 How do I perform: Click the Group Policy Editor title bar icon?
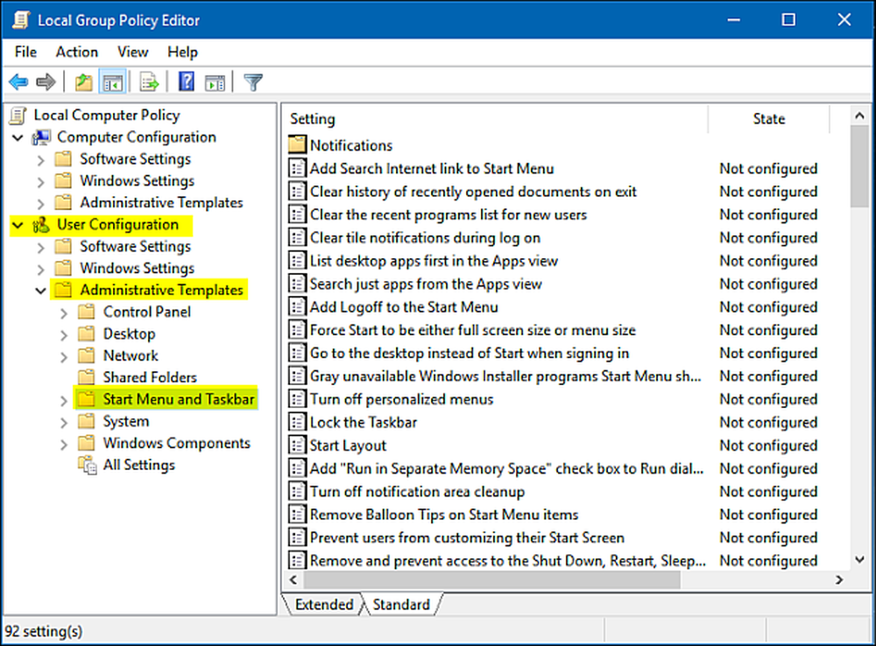point(21,20)
